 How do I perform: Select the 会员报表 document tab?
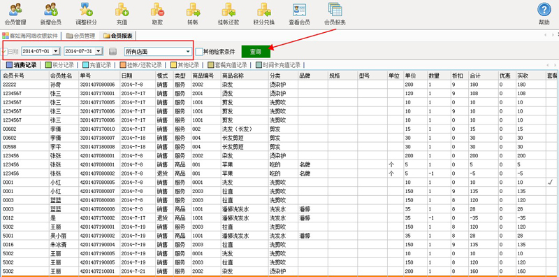118,36
